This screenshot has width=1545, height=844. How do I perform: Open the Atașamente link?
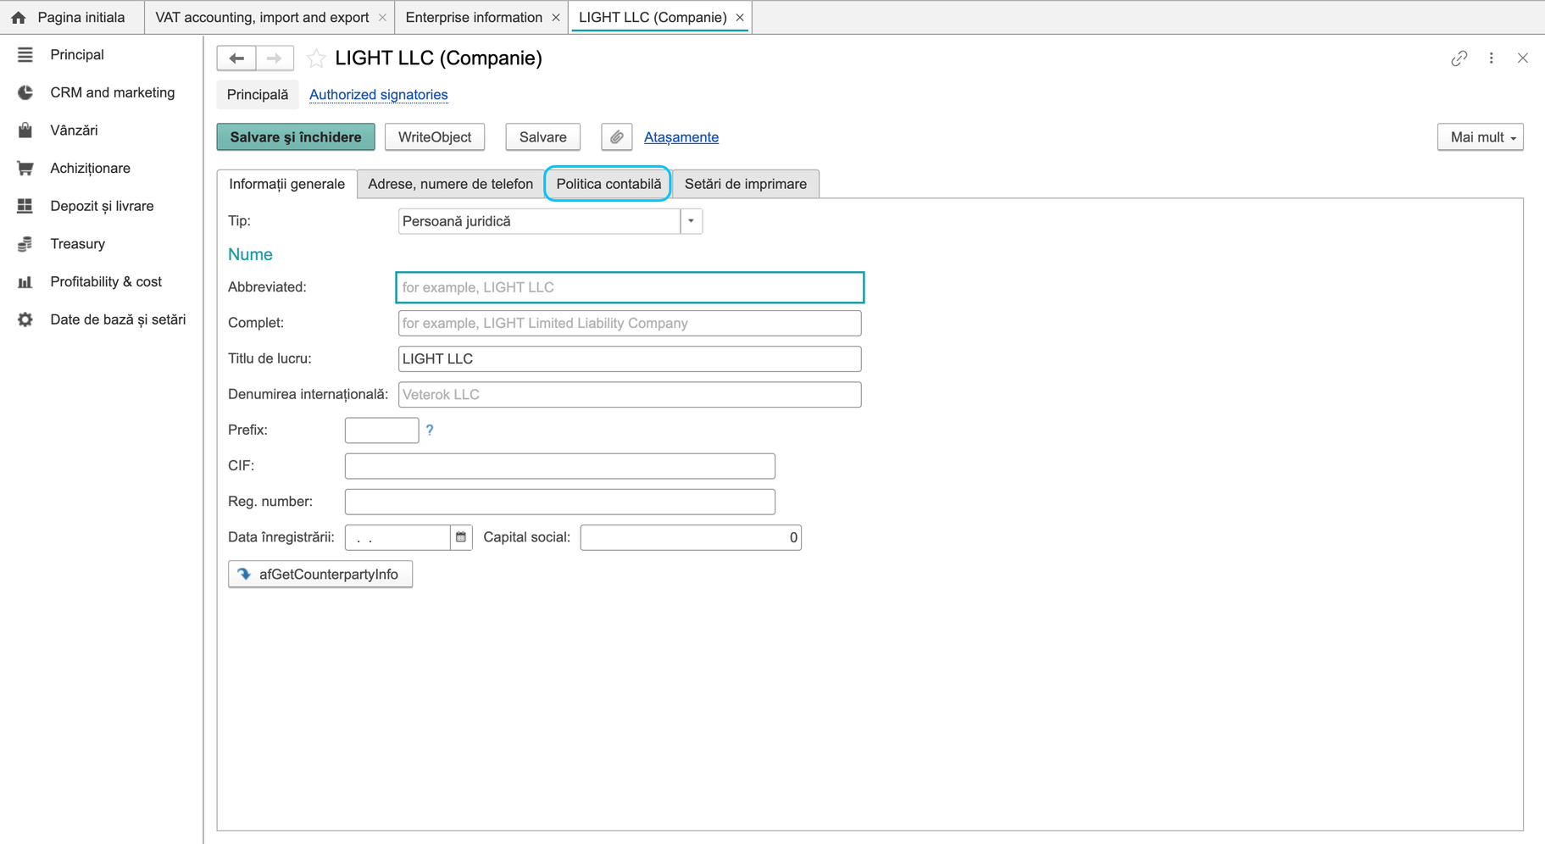[681, 137]
